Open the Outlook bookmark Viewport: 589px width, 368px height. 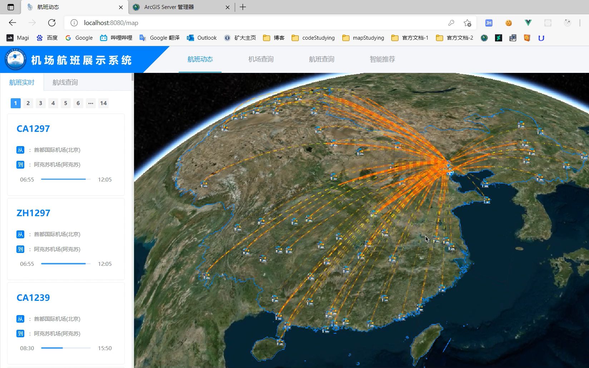coord(202,38)
